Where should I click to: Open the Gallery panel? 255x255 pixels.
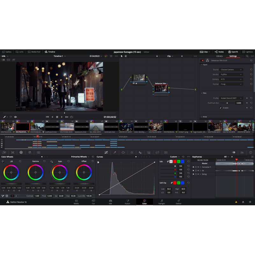pyautogui.click(x=7, y=52)
